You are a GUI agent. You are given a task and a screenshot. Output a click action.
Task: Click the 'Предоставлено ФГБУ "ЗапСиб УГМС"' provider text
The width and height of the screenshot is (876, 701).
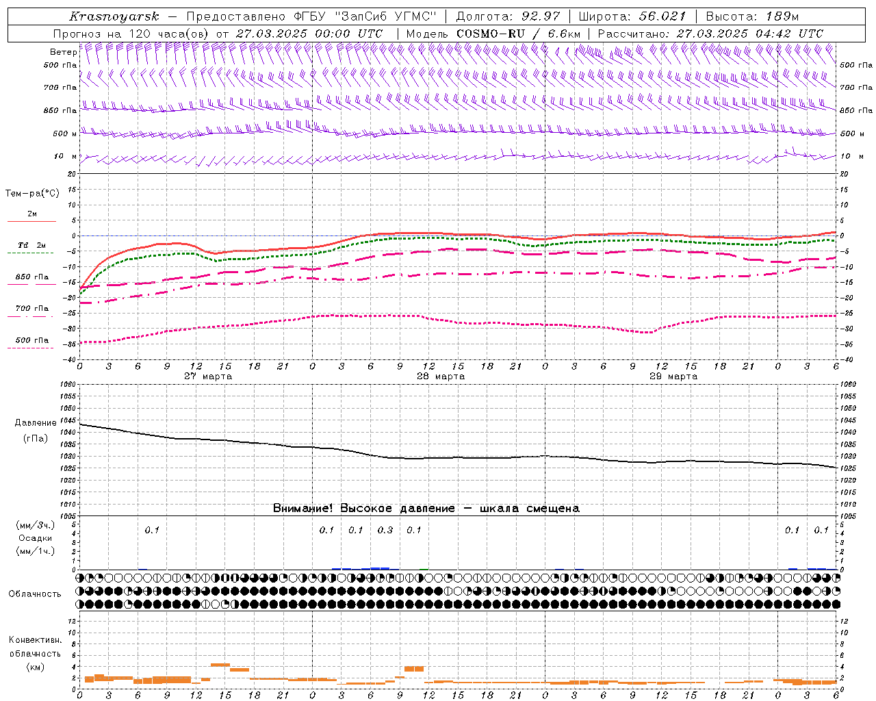pos(311,16)
